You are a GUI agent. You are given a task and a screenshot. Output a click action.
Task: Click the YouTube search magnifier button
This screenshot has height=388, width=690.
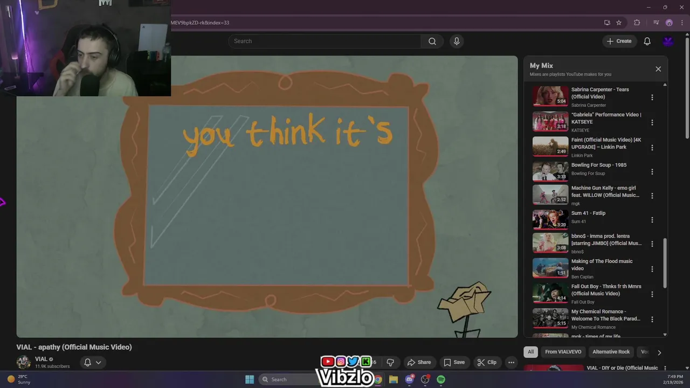point(432,41)
